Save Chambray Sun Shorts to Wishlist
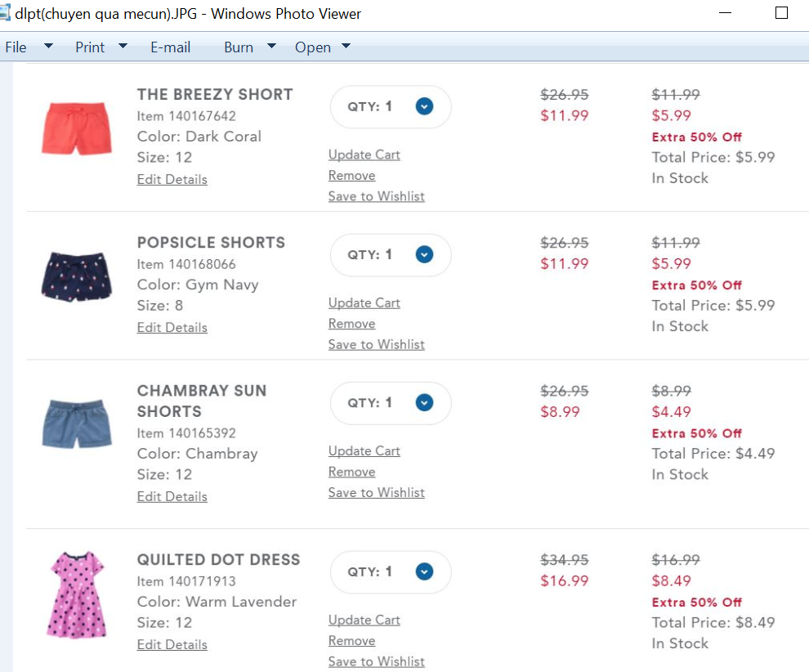The image size is (809, 672). coord(376,492)
